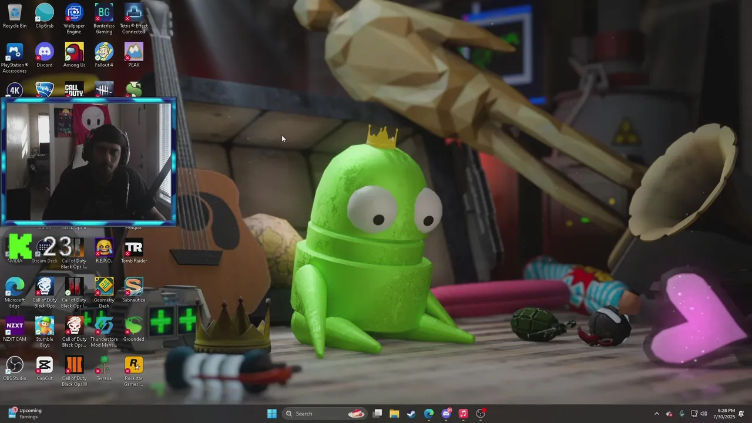Click the microphone tray icon
The image size is (752, 423).
(681, 414)
